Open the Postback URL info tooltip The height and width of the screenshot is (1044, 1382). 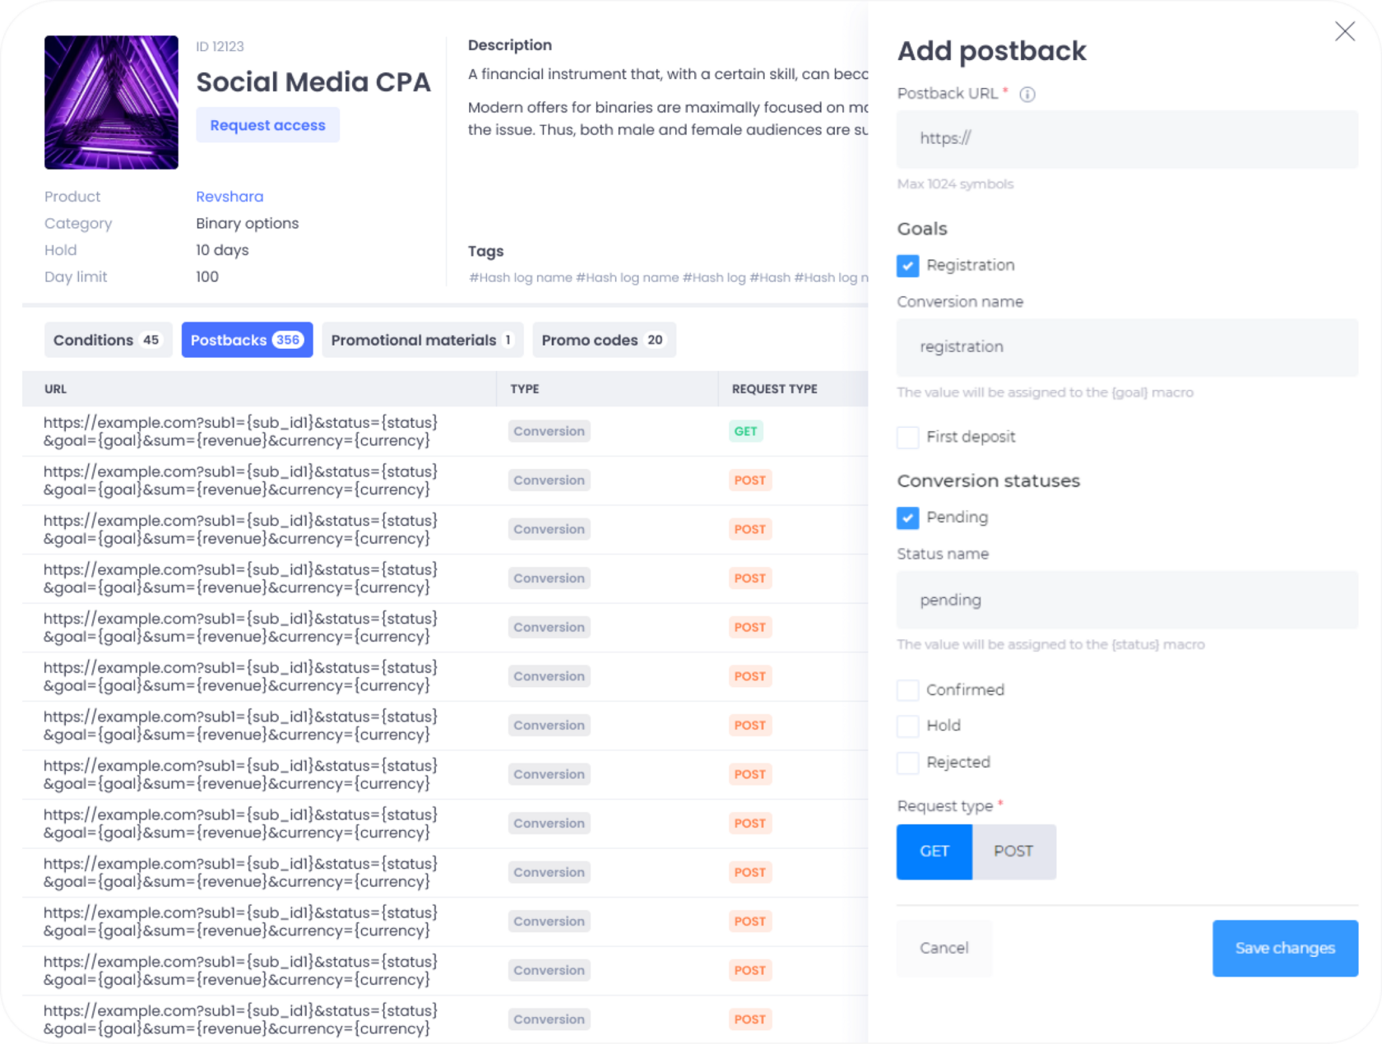(1027, 94)
